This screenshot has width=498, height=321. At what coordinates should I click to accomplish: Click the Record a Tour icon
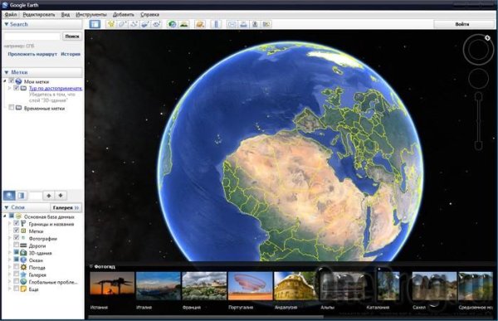point(157,24)
